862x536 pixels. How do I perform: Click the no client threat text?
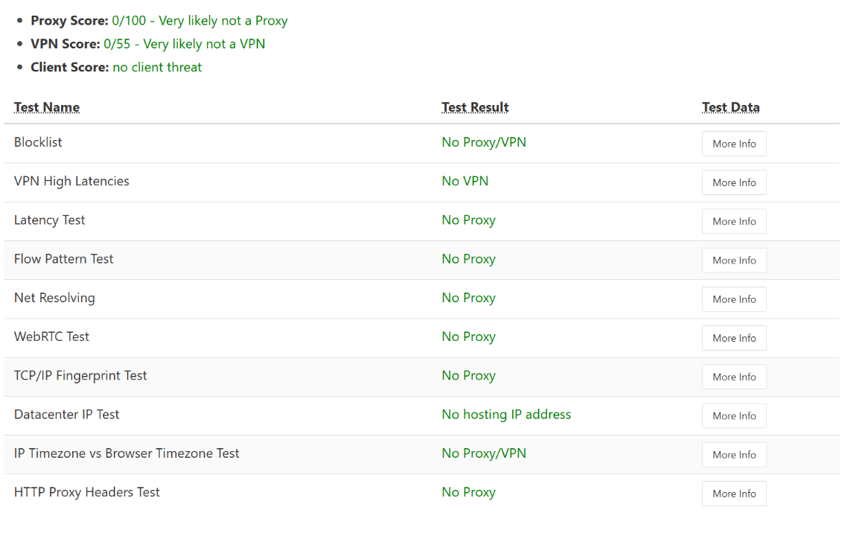pos(157,67)
